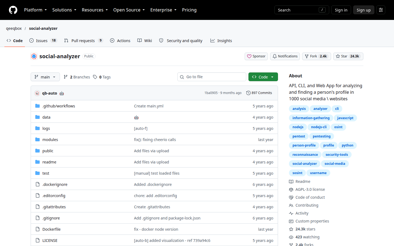394x246 pixels.
Task: Open the 2 Branches link
Action: coord(77,77)
